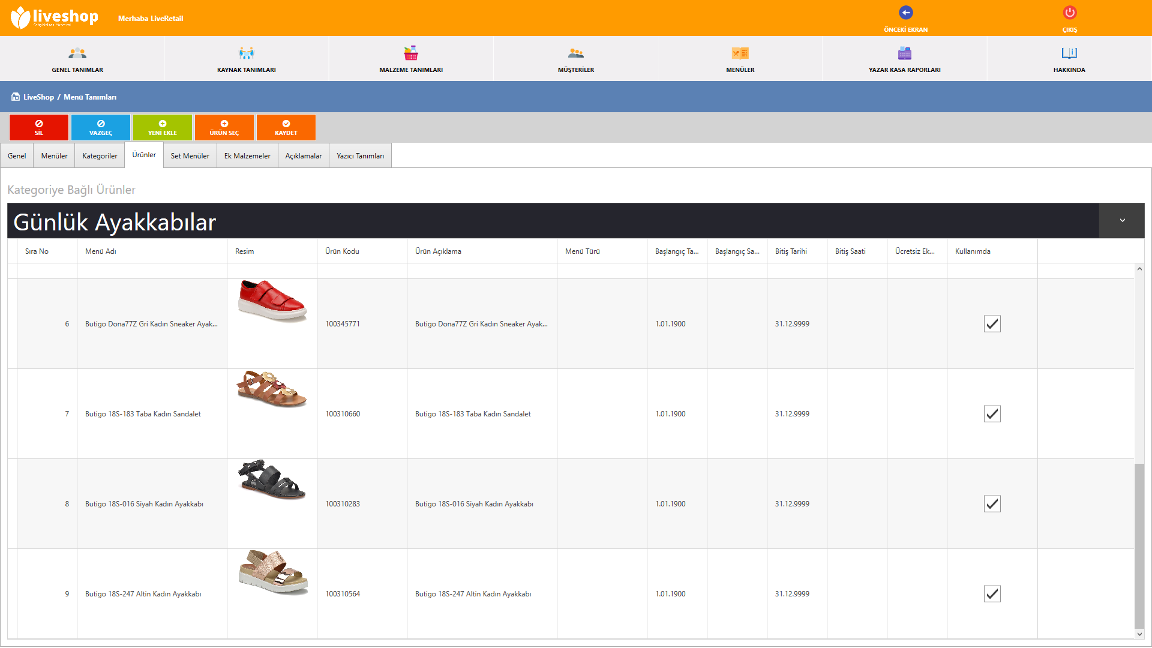Click Menü Tanımları breadcrumb text
The height and width of the screenshot is (648, 1152).
click(x=90, y=97)
